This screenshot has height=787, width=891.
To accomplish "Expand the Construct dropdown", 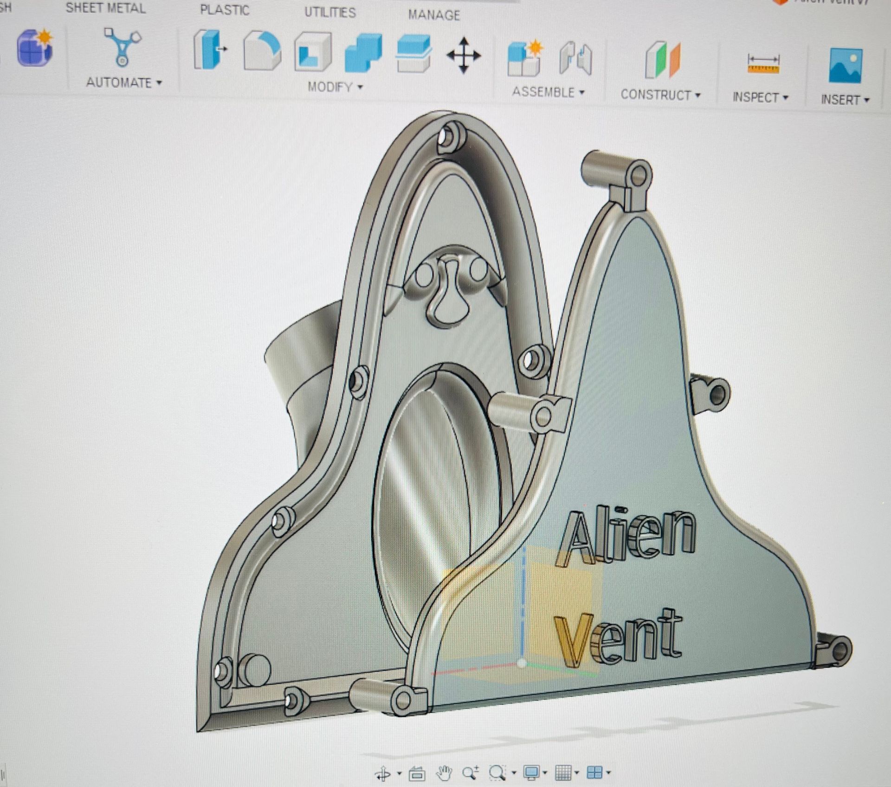I will [660, 95].
